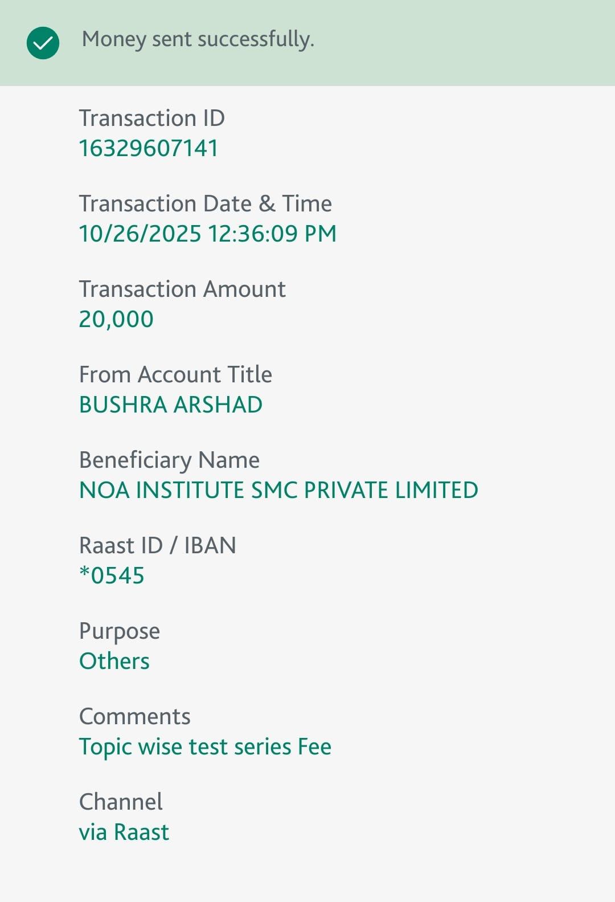Click the Transaction Amount label
The image size is (615, 902).
click(182, 289)
